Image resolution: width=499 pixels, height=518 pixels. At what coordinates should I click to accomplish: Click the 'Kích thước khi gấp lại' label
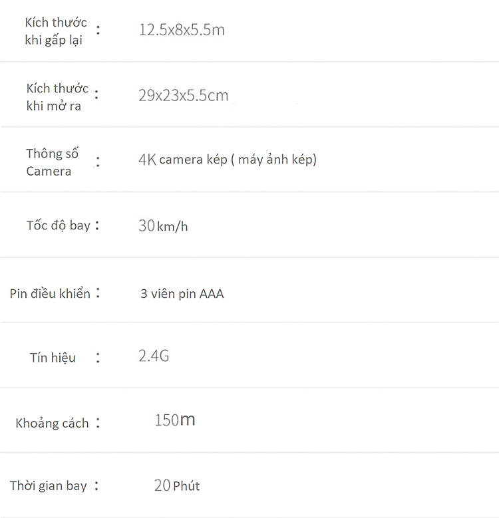click(56, 31)
